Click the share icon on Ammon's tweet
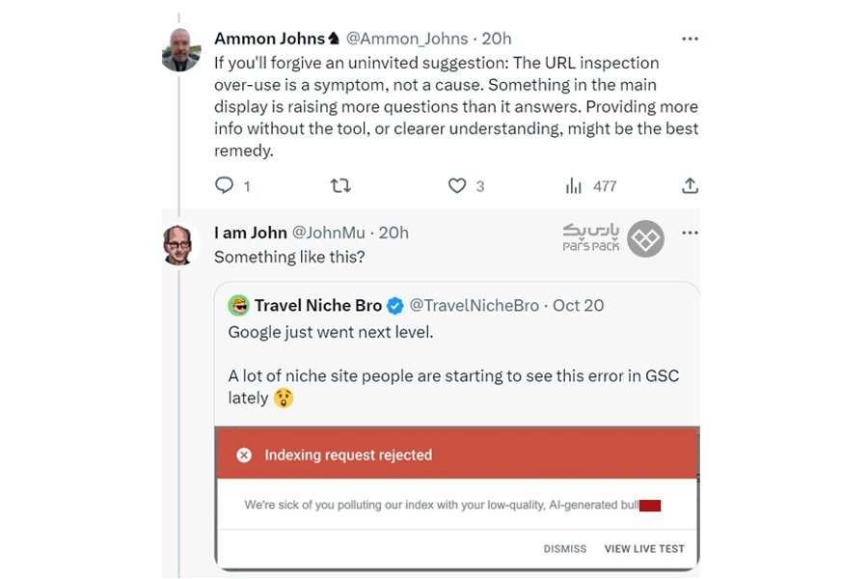 690,185
